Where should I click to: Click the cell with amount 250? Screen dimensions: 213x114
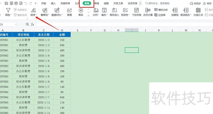click(x=62, y=40)
